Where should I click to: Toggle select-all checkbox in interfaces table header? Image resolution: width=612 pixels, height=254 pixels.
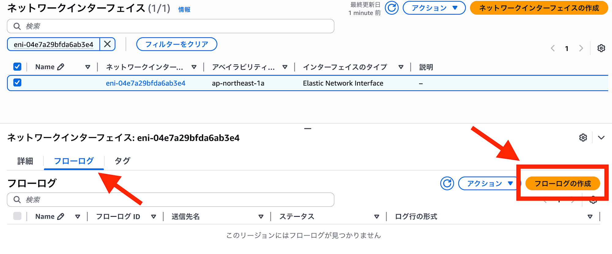click(x=17, y=67)
